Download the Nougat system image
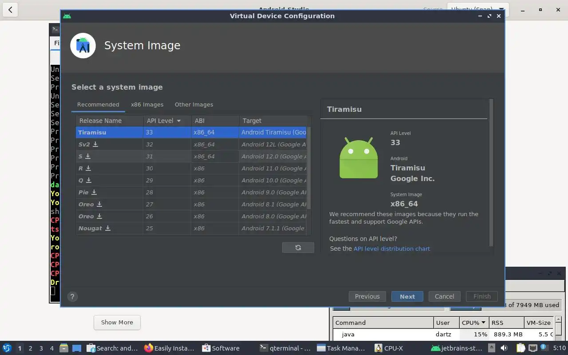 [108, 228]
